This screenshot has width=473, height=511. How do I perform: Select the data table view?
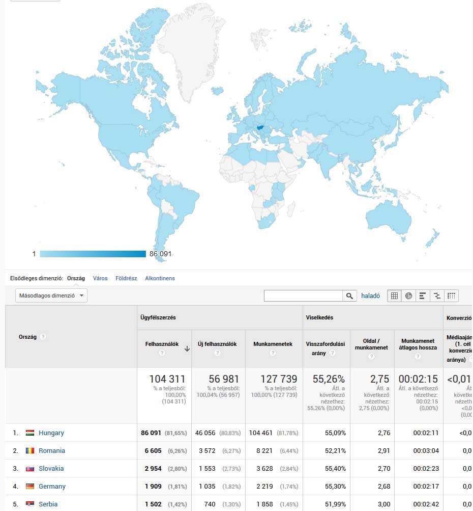(394, 295)
